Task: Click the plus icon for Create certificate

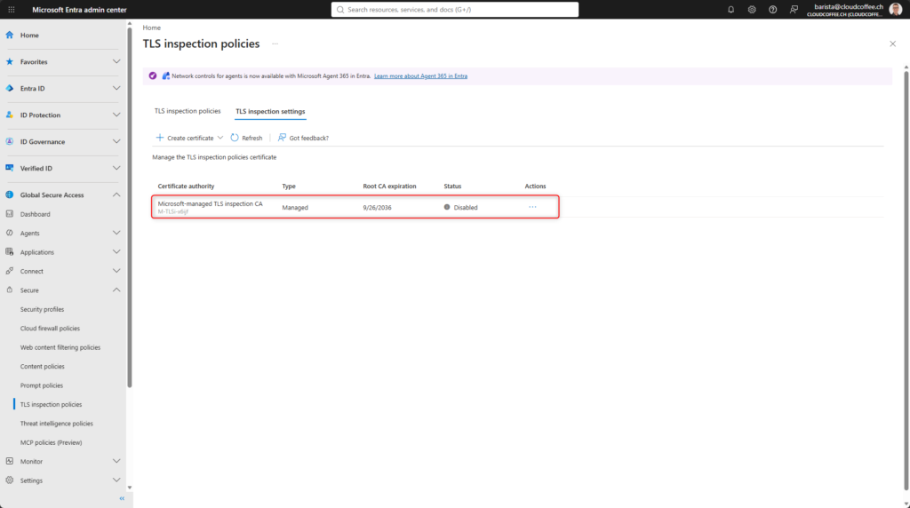Action: coord(160,138)
